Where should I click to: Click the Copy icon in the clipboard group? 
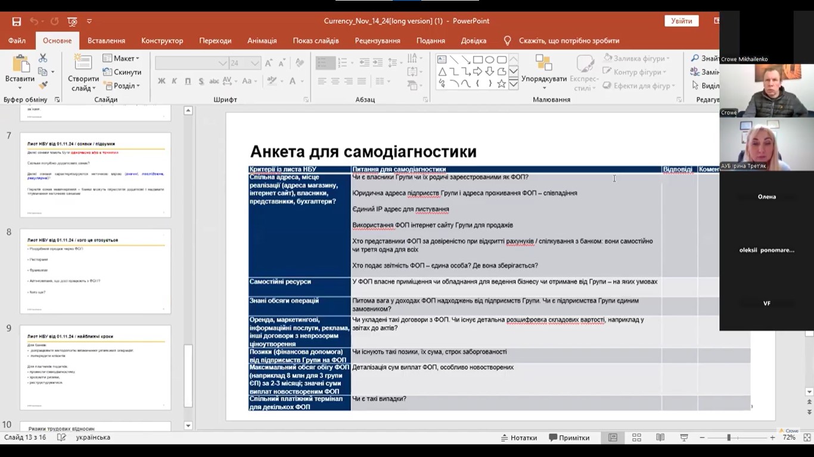tap(43, 72)
